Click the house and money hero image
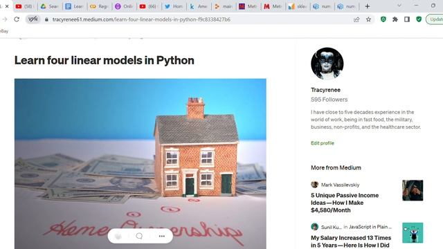 click(140, 164)
